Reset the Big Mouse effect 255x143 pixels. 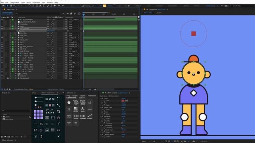pos(124,116)
